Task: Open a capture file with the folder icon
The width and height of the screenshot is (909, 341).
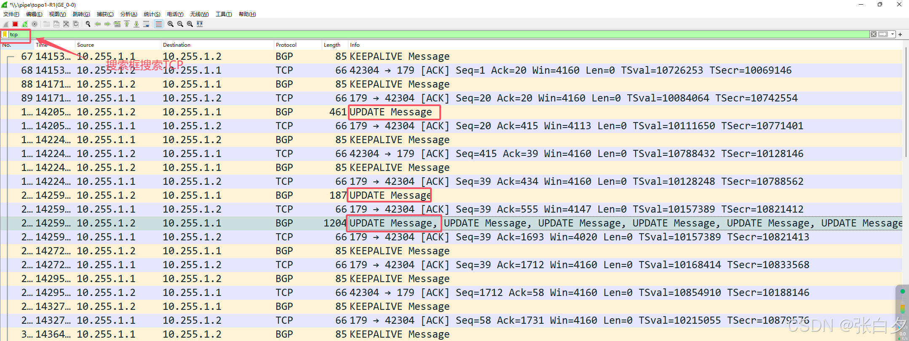Action: tap(46, 24)
